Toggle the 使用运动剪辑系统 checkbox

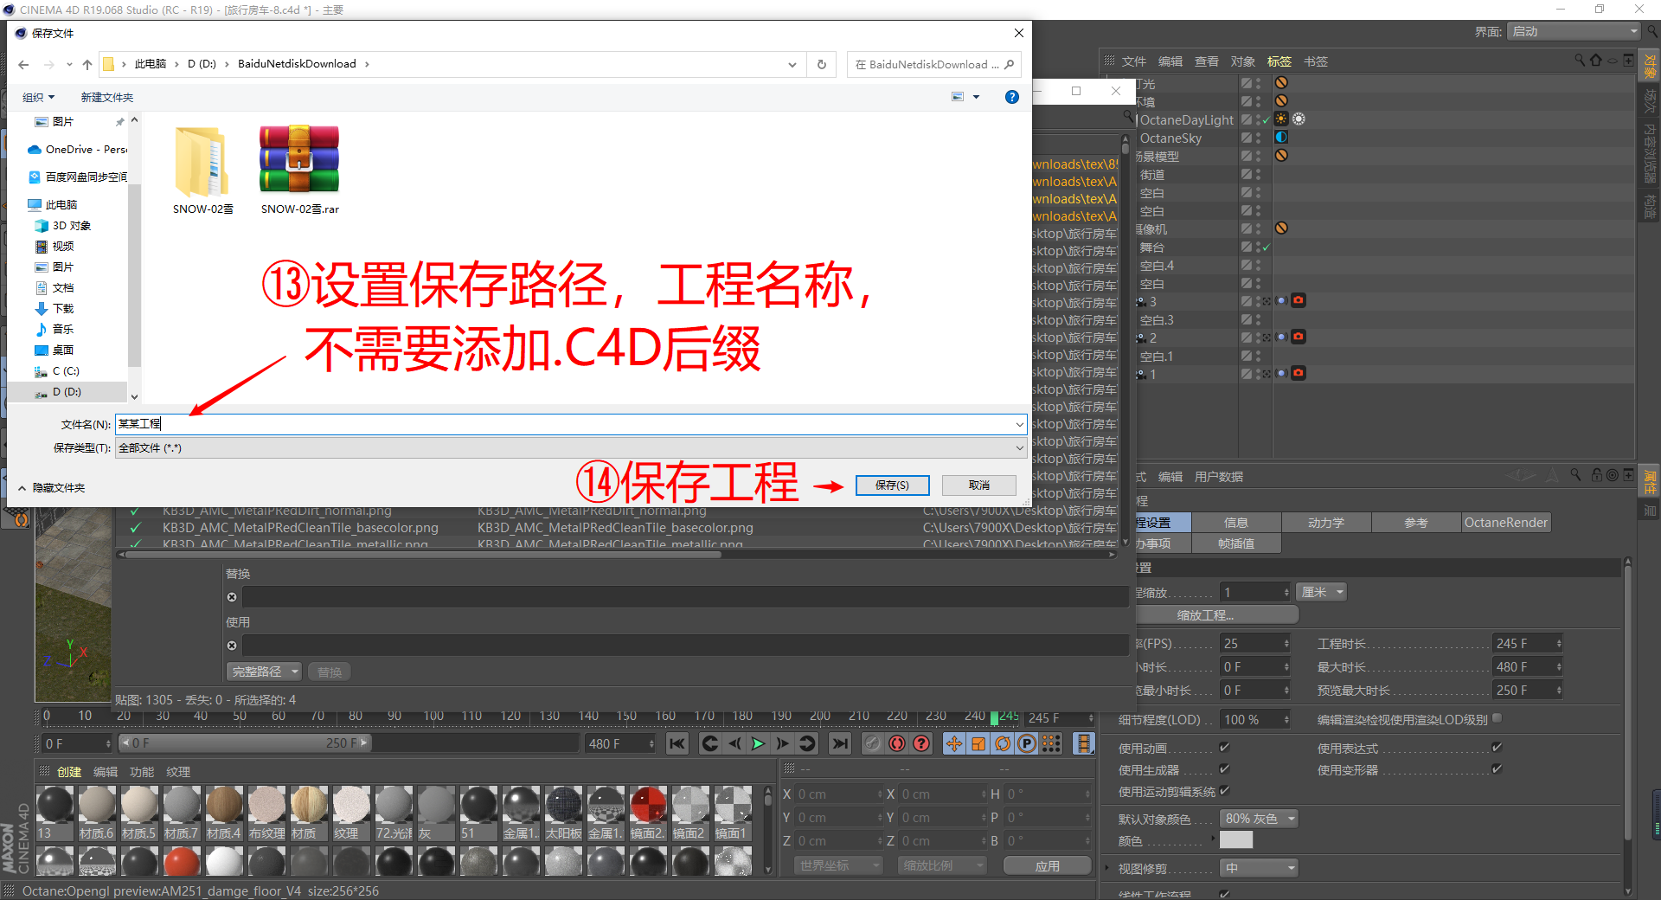(x=1224, y=791)
